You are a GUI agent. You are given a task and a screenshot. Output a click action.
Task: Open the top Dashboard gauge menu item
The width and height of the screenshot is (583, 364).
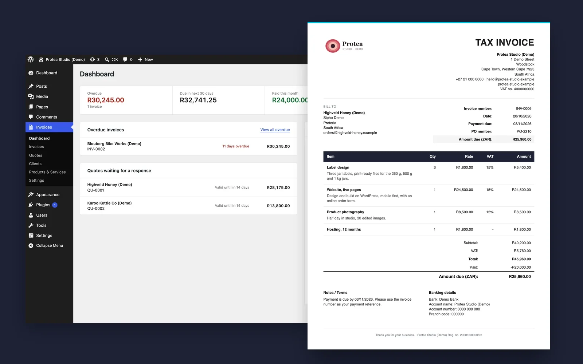tap(49, 73)
